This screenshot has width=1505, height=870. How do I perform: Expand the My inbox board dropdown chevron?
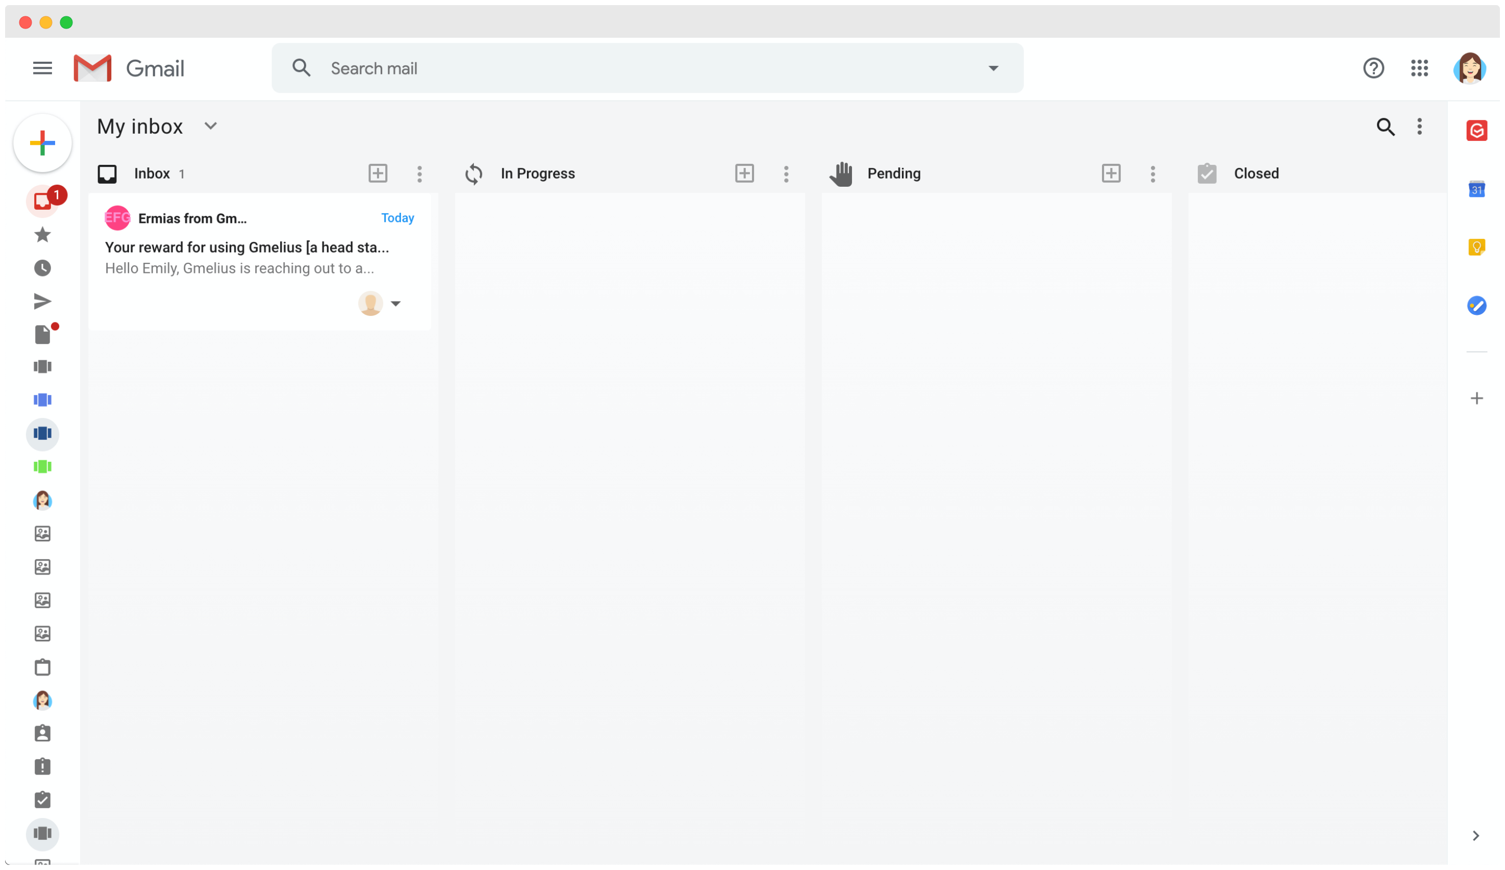(x=210, y=126)
